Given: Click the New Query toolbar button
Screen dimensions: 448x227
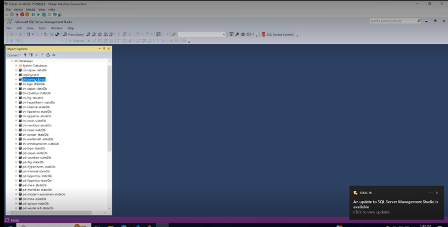Looking at the screenshot, I should pyautogui.click(x=73, y=35).
